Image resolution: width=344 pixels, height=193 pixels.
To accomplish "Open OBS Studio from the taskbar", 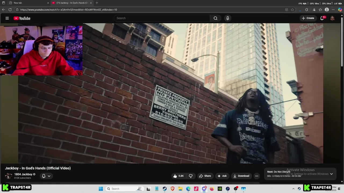I will (236, 189).
